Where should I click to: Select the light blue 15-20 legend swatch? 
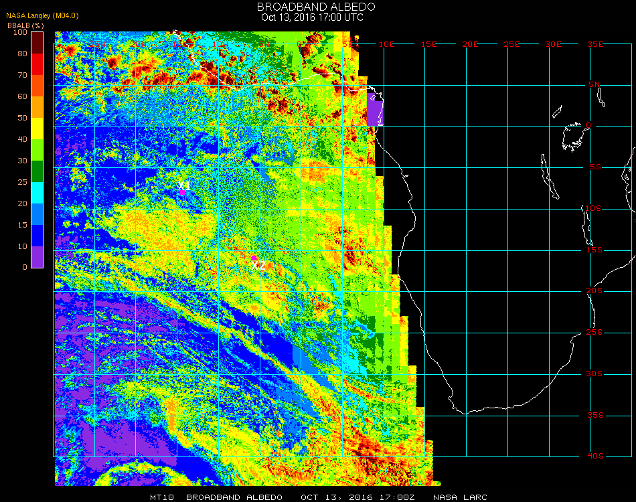(37, 214)
